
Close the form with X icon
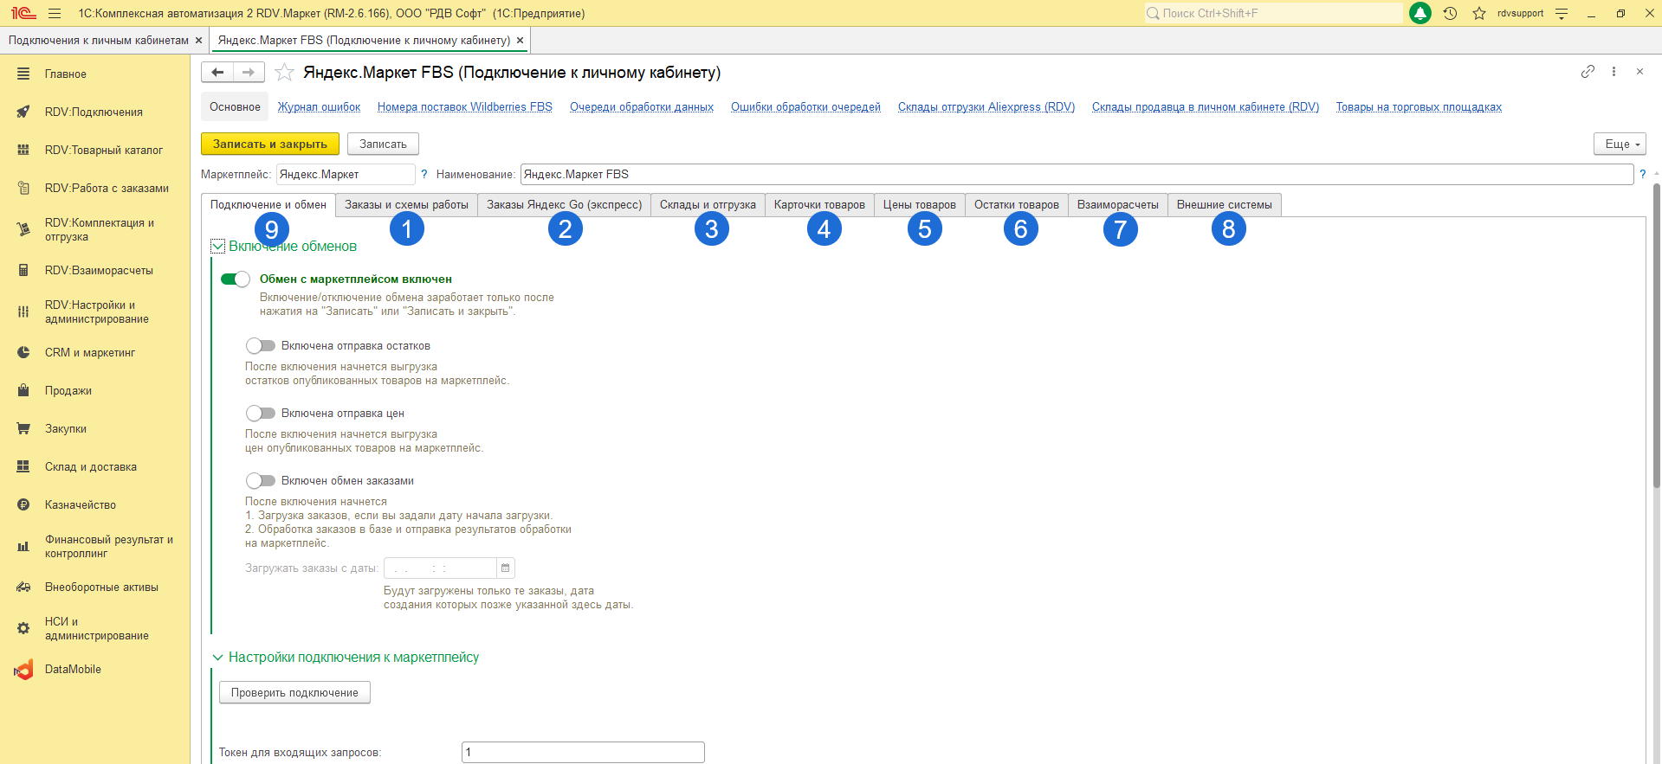1639,72
